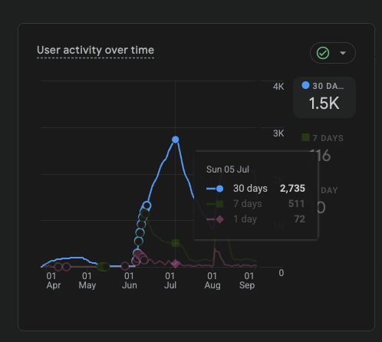Click the green checkmark status icon
Screen dimensions: 382x342
coord(323,53)
